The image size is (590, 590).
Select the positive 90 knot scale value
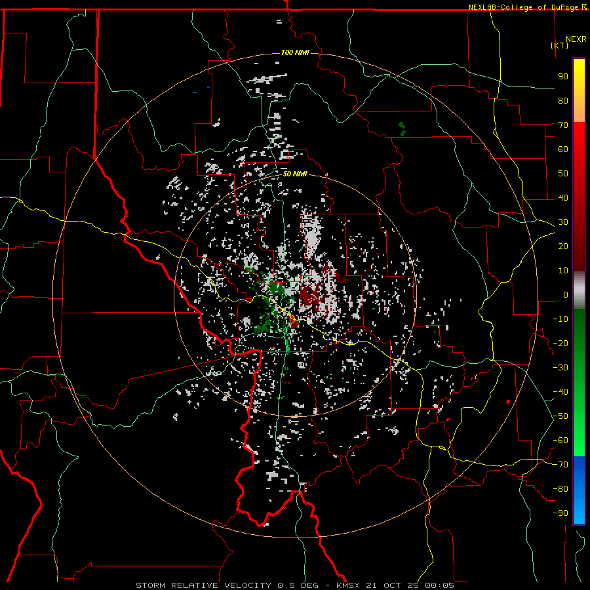[563, 77]
